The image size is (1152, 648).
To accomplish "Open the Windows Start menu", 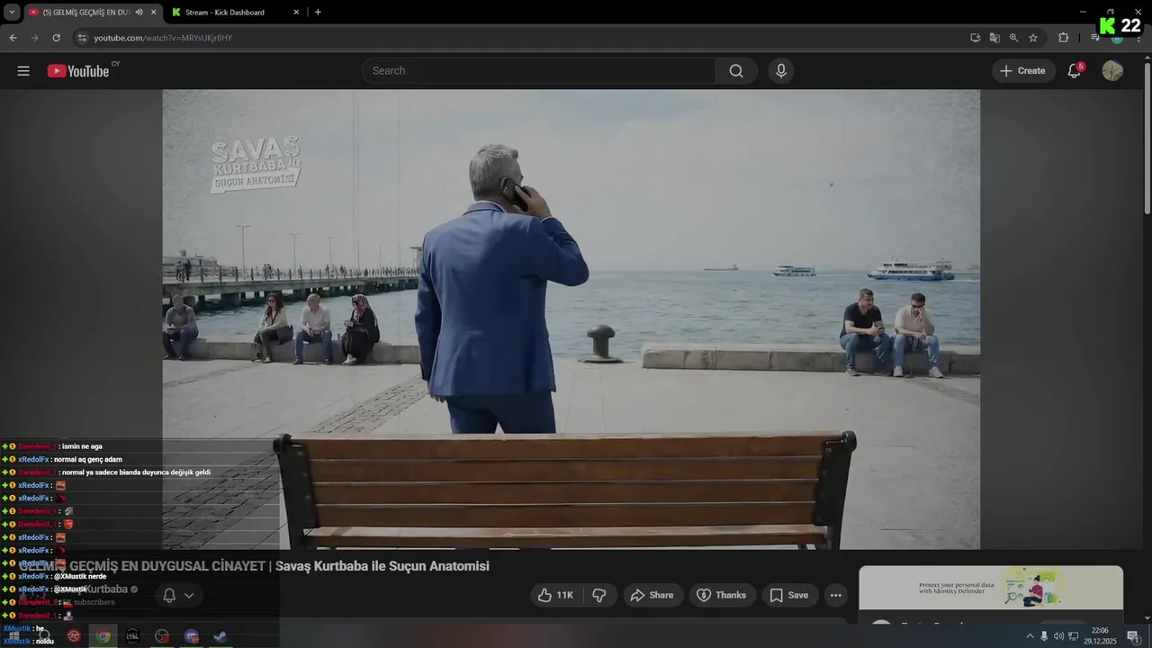I will pyautogui.click(x=14, y=636).
